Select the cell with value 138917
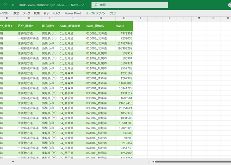 [x=124, y=53]
